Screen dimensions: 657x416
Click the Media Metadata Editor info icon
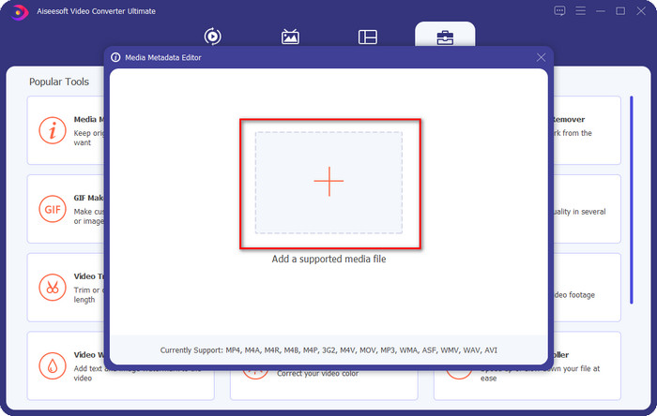click(x=52, y=129)
